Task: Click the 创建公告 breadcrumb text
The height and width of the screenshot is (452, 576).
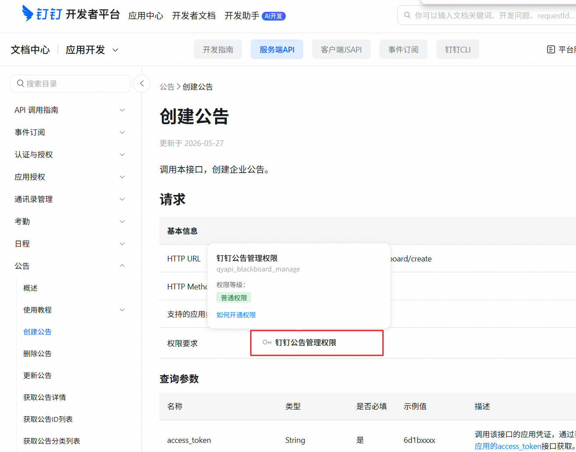Action: click(x=197, y=87)
